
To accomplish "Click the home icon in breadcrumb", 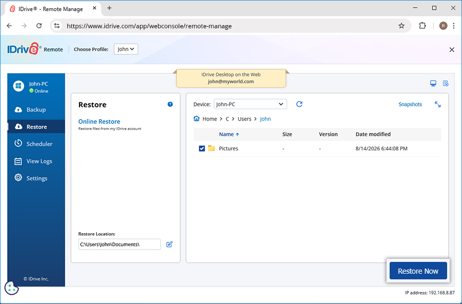I will [x=197, y=119].
